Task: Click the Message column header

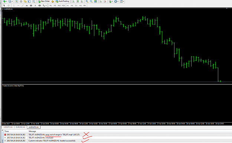Action: 32,131
